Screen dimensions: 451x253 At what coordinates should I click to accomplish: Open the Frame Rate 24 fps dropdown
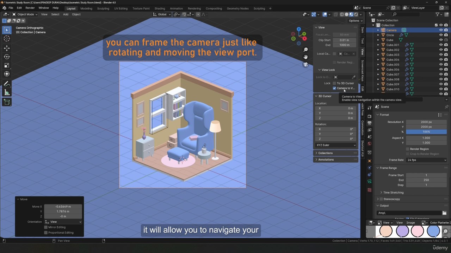coord(426,160)
